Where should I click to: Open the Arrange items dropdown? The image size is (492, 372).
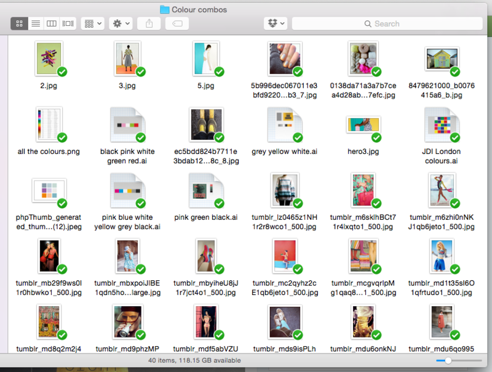click(92, 23)
